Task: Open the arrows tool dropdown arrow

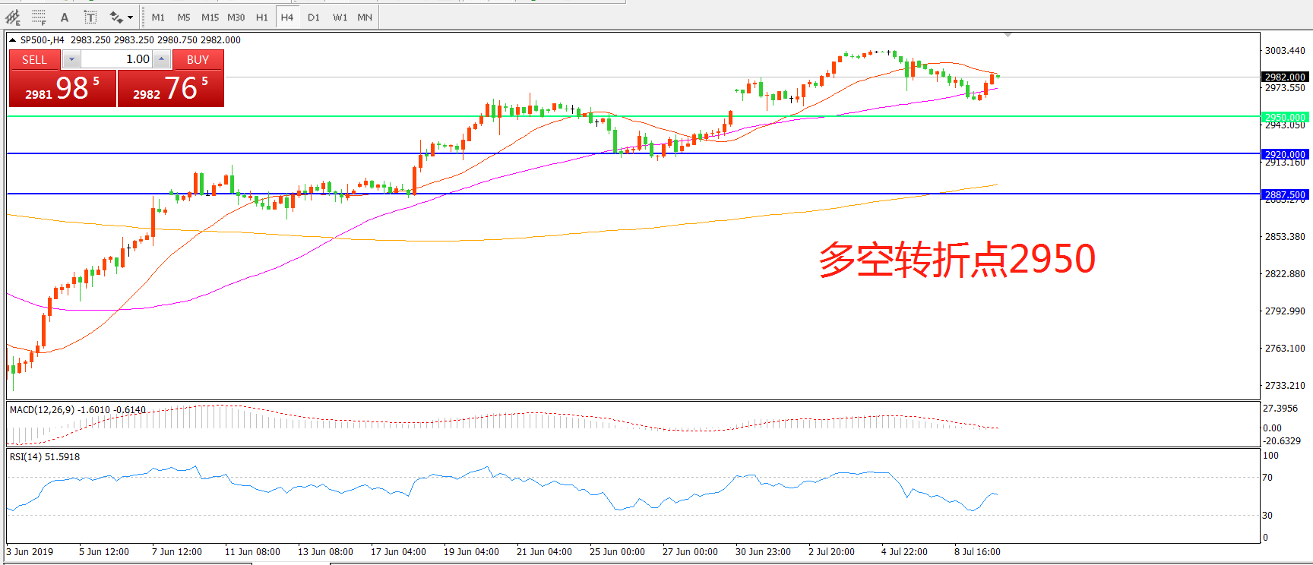Action: (131, 17)
